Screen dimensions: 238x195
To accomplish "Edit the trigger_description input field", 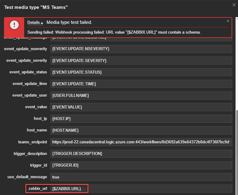I will click(x=141, y=154).
